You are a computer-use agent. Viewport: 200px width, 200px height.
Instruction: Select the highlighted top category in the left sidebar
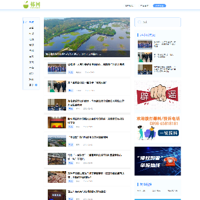click(x=31, y=22)
